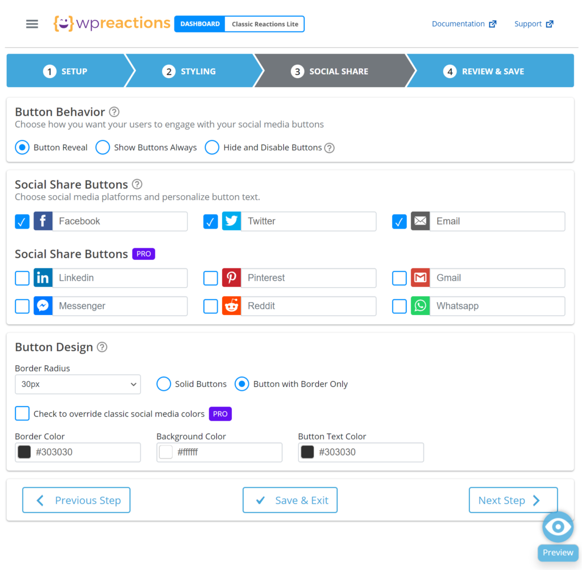This screenshot has width=582, height=570.
Task: Open the Button Text Color swatch
Action: pyautogui.click(x=307, y=452)
